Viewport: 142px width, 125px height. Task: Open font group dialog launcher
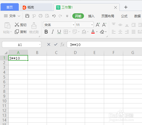coord(107,36)
